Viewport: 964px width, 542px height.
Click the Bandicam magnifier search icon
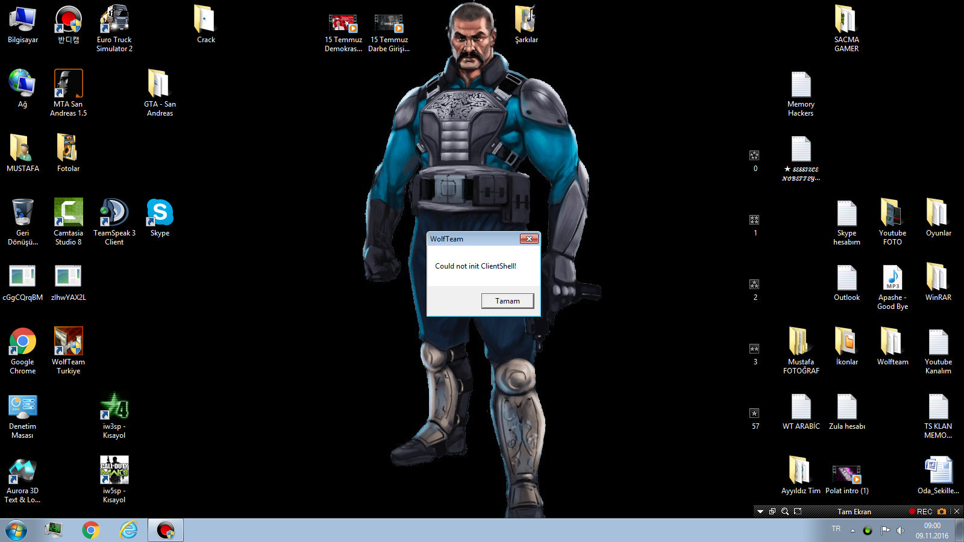click(785, 511)
